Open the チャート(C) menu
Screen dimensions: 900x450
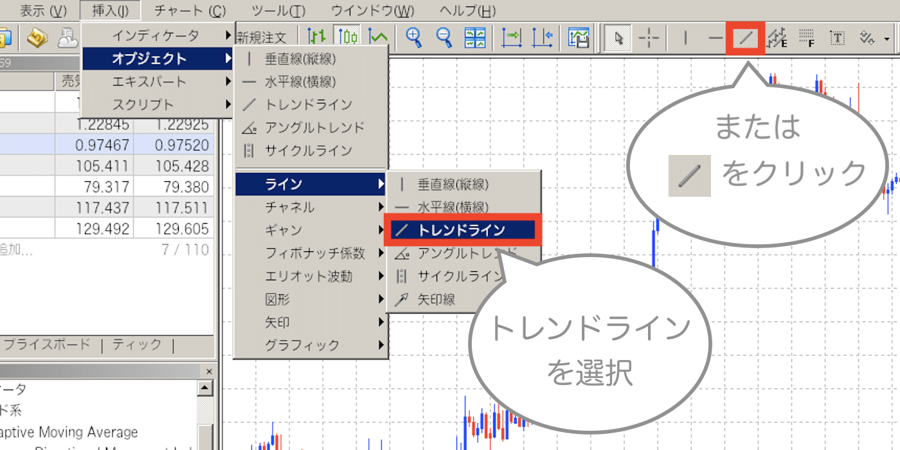190,10
